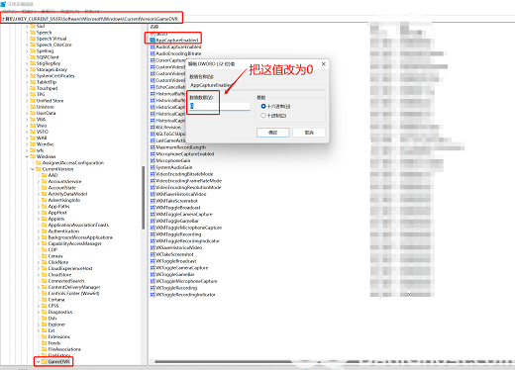This screenshot has height=370, width=515.
Task: Open the View menu in Registry Editor
Action: point(49,12)
